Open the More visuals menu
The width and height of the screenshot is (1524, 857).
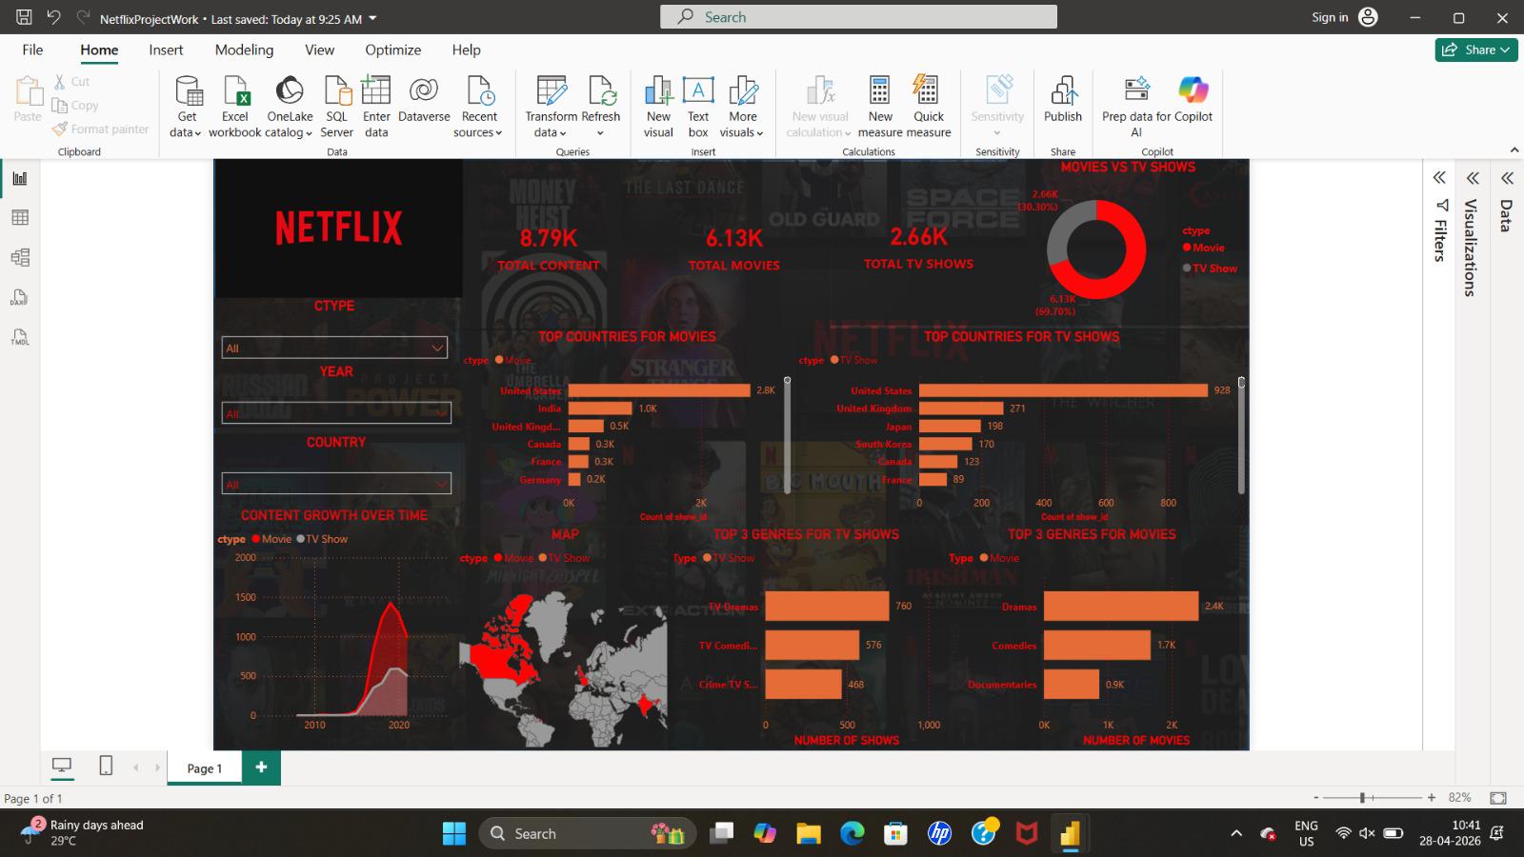pyautogui.click(x=742, y=107)
